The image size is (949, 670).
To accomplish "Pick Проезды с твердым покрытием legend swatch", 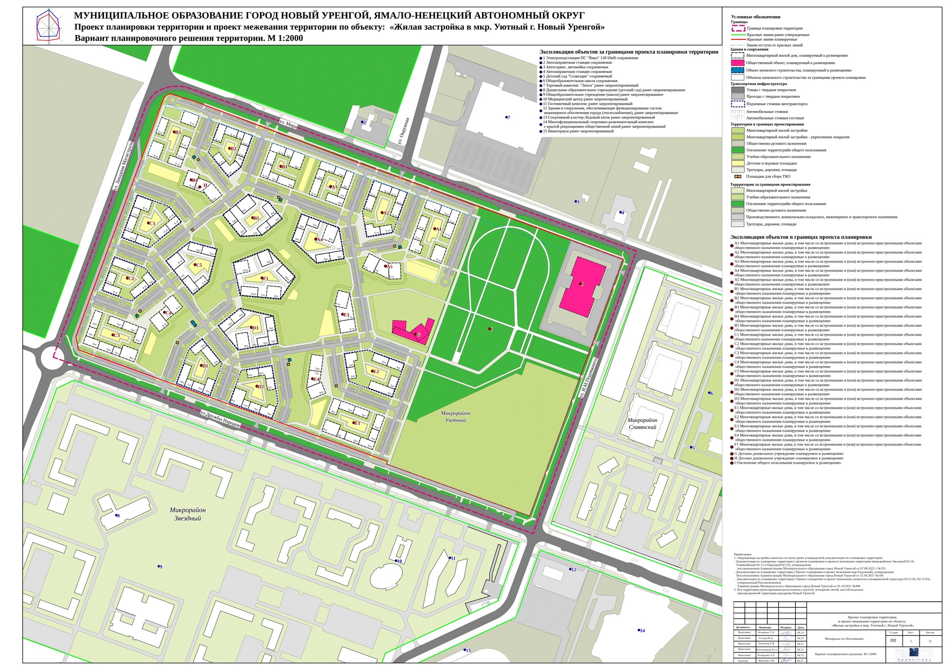I will [x=737, y=96].
